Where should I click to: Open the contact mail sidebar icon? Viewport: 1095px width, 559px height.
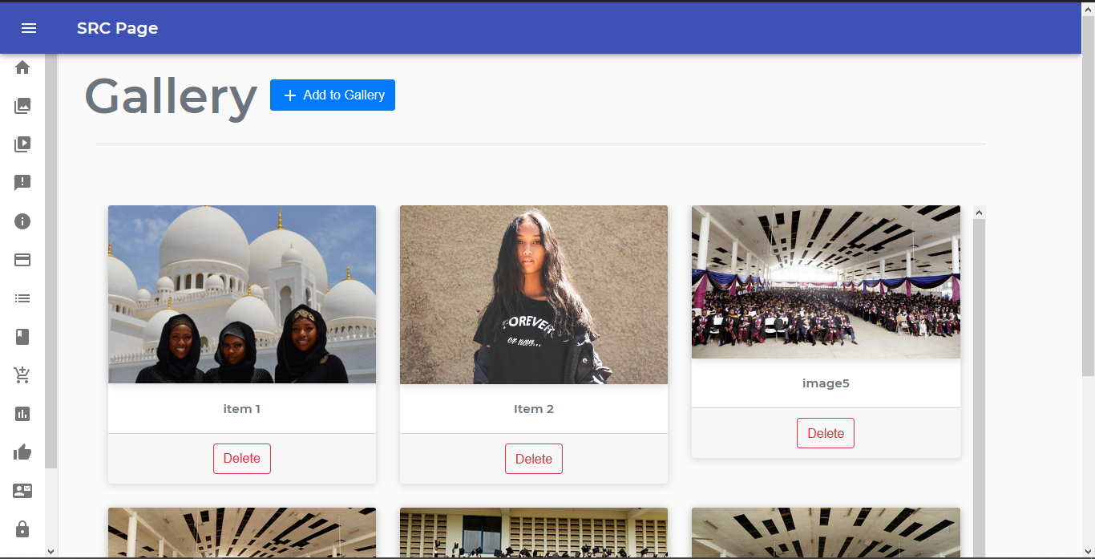point(22,491)
